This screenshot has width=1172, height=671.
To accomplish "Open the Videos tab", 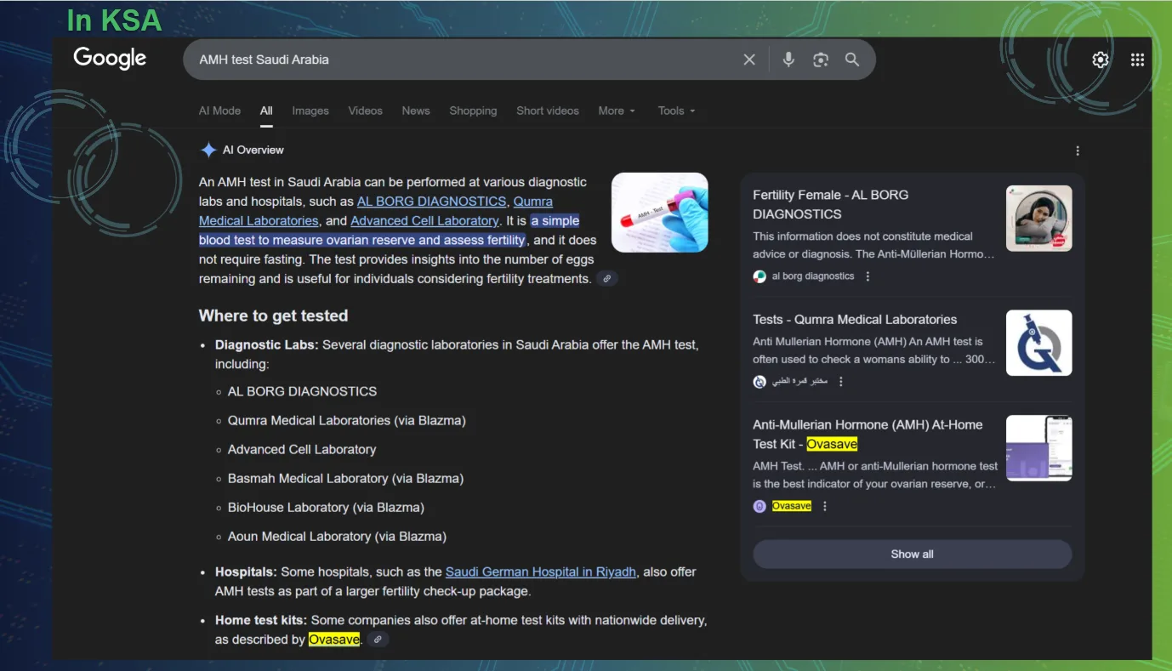I will (x=365, y=111).
